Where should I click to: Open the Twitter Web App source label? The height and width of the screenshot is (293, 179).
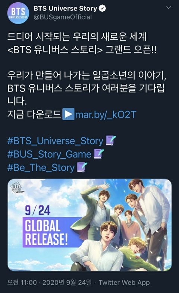coord(124,283)
